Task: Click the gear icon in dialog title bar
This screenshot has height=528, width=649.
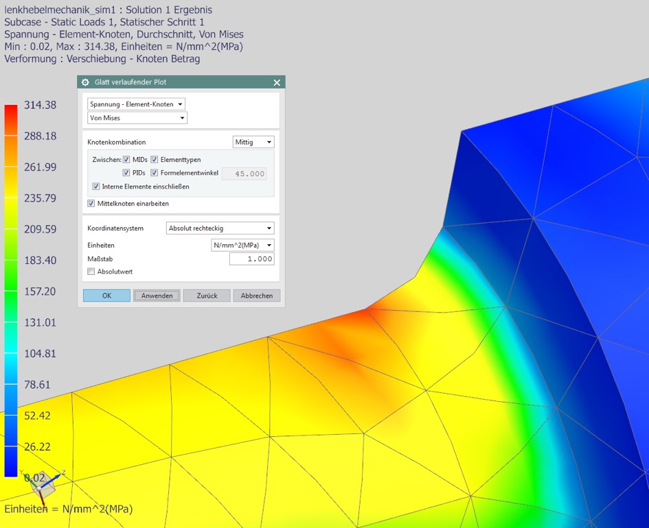Action: pyautogui.click(x=85, y=82)
